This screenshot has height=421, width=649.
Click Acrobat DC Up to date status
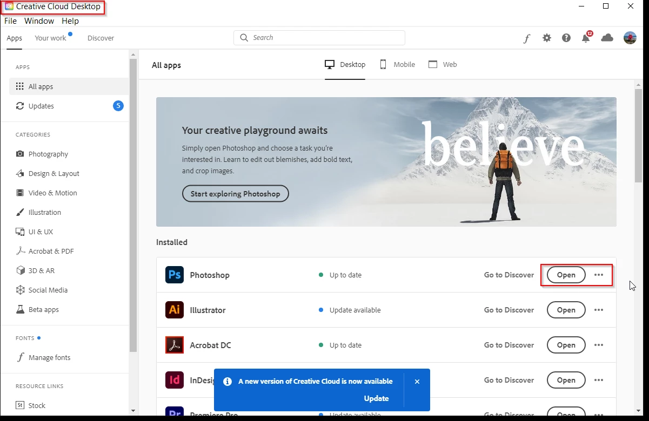click(x=340, y=345)
